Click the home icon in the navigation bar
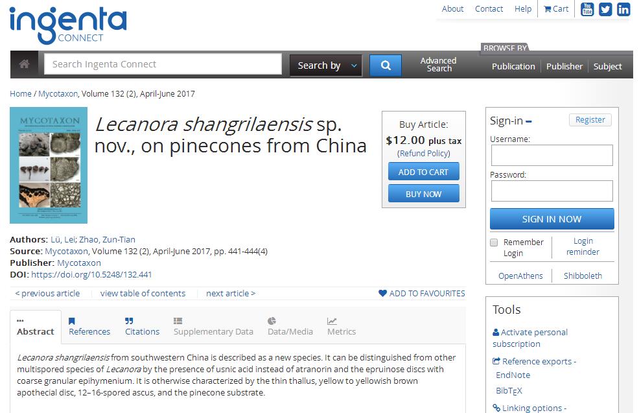639x413 pixels. 25,64
